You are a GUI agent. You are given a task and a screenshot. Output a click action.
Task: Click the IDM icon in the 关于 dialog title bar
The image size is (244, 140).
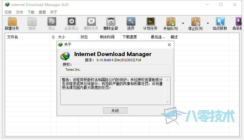tap(60, 45)
